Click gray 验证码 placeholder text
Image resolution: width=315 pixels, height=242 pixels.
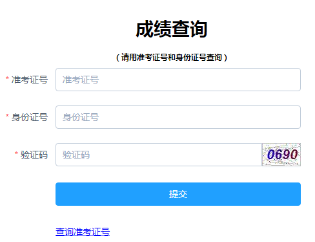pyautogui.click(x=76, y=155)
